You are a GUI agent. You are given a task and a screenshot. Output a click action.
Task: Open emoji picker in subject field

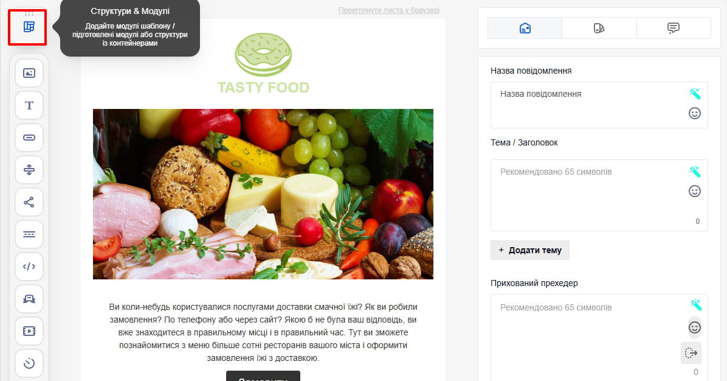coord(695,191)
